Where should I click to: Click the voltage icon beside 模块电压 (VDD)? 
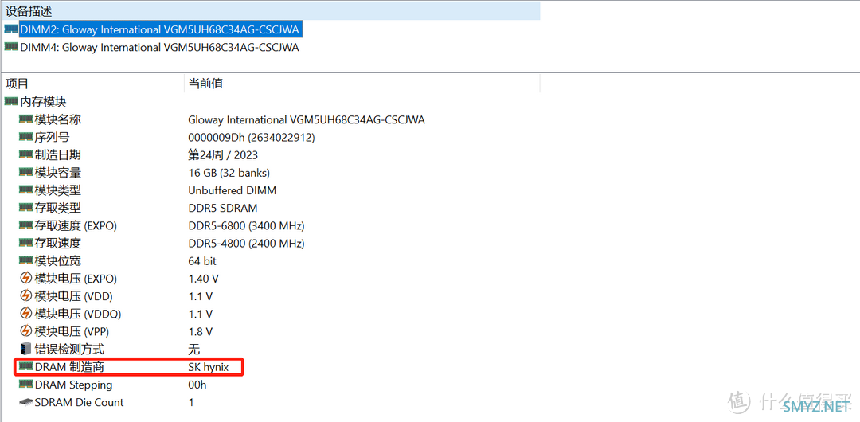pos(25,295)
